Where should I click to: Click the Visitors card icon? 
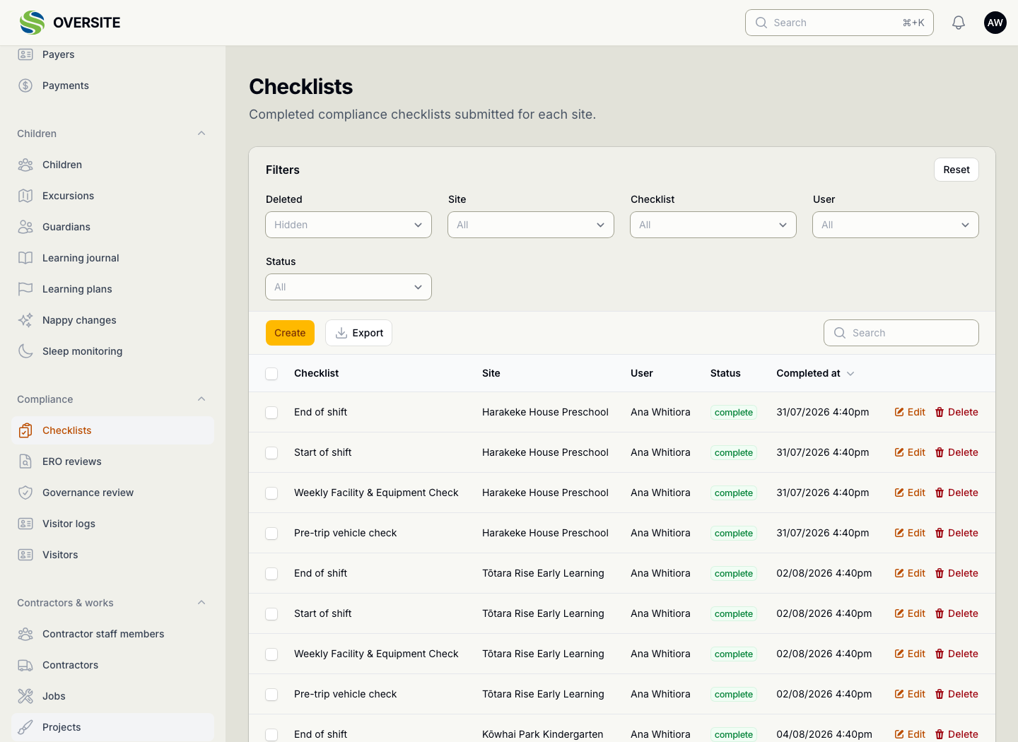pos(25,555)
